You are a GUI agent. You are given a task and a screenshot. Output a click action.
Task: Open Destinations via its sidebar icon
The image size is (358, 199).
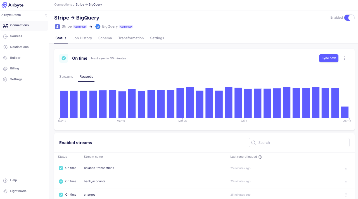click(x=5, y=47)
